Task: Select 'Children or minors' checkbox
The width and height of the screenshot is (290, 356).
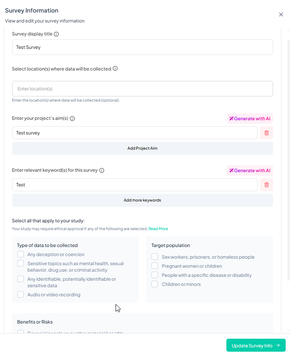Action: click(155, 284)
